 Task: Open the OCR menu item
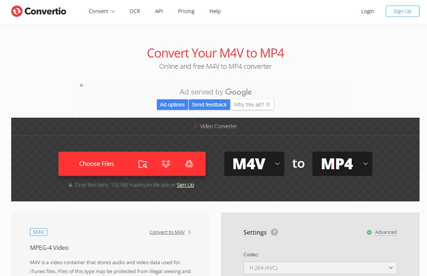pyautogui.click(x=135, y=11)
